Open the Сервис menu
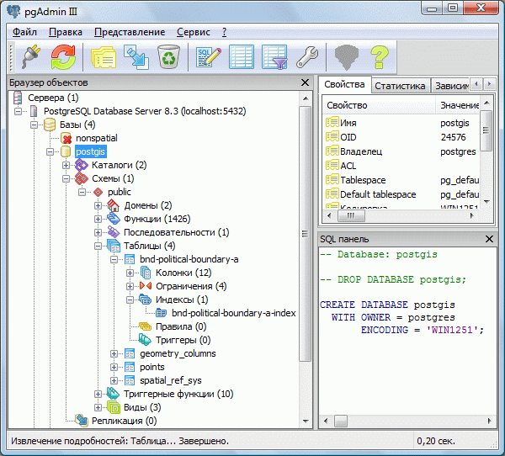The width and height of the screenshot is (505, 456). (x=194, y=32)
